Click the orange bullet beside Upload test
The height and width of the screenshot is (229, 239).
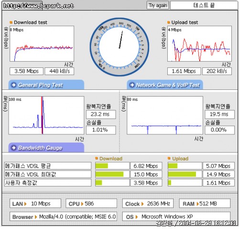click(169, 22)
